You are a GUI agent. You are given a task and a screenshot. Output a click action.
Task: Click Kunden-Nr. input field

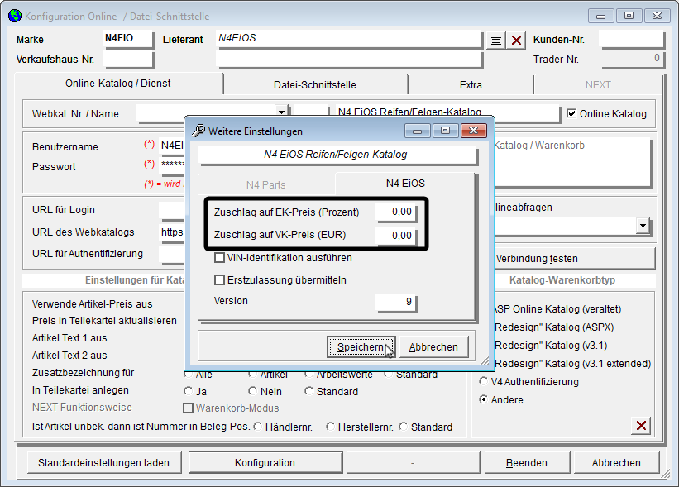[x=632, y=39]
